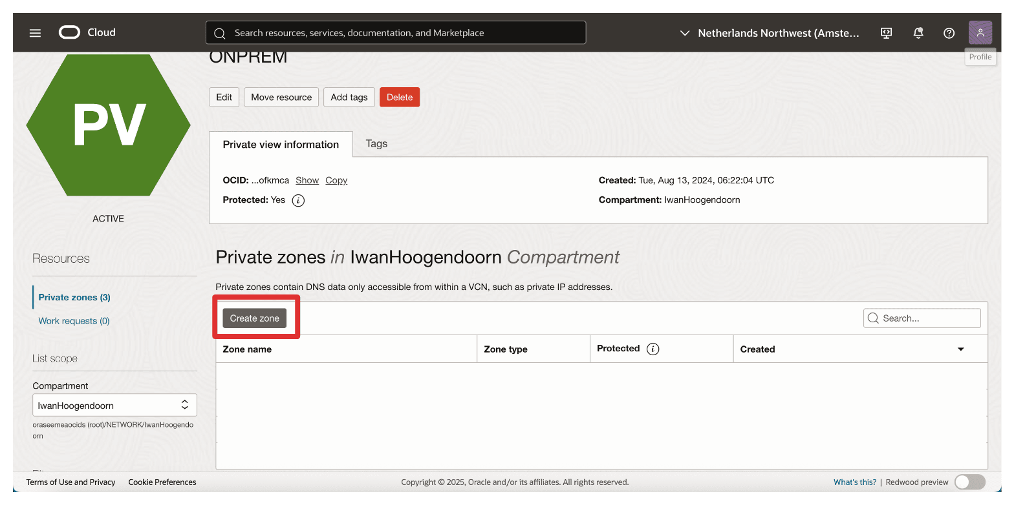Open the Compartment IwanHoogendoorn dropdown
This screenshot has width=1014, height=505.
(114, 406)
